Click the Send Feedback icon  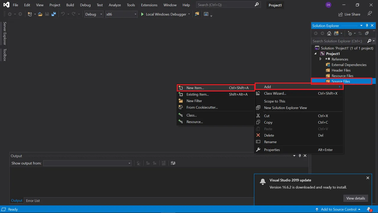369,14
